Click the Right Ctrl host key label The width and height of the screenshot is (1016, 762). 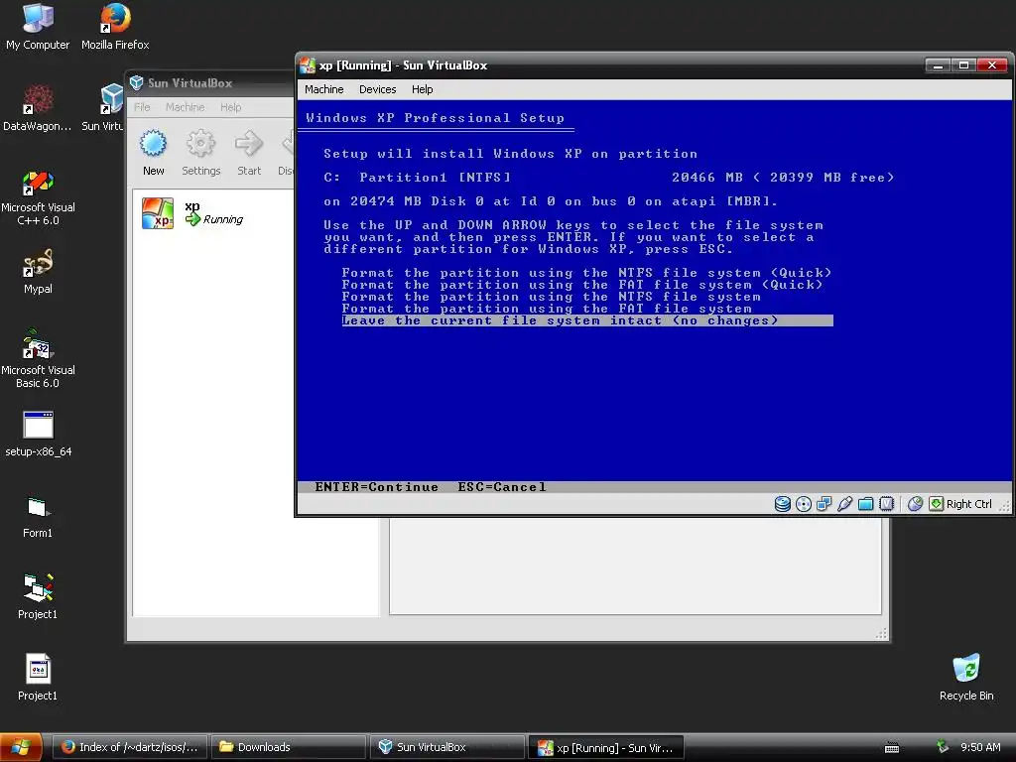pyautogui.click(x=968, y=504)
